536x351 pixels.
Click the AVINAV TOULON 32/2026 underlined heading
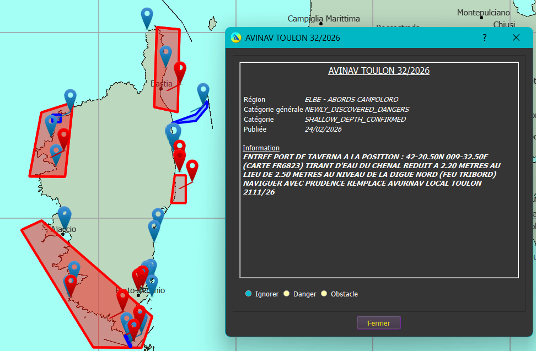click(x=379, y=71)
